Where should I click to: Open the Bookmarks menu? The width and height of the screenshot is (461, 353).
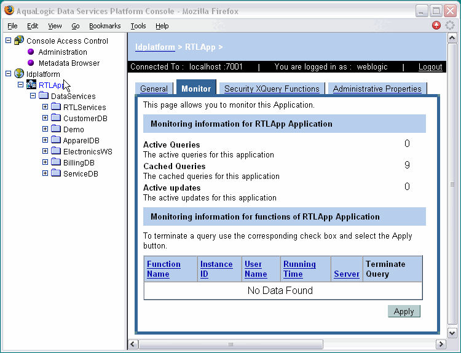tap(105, 26)
